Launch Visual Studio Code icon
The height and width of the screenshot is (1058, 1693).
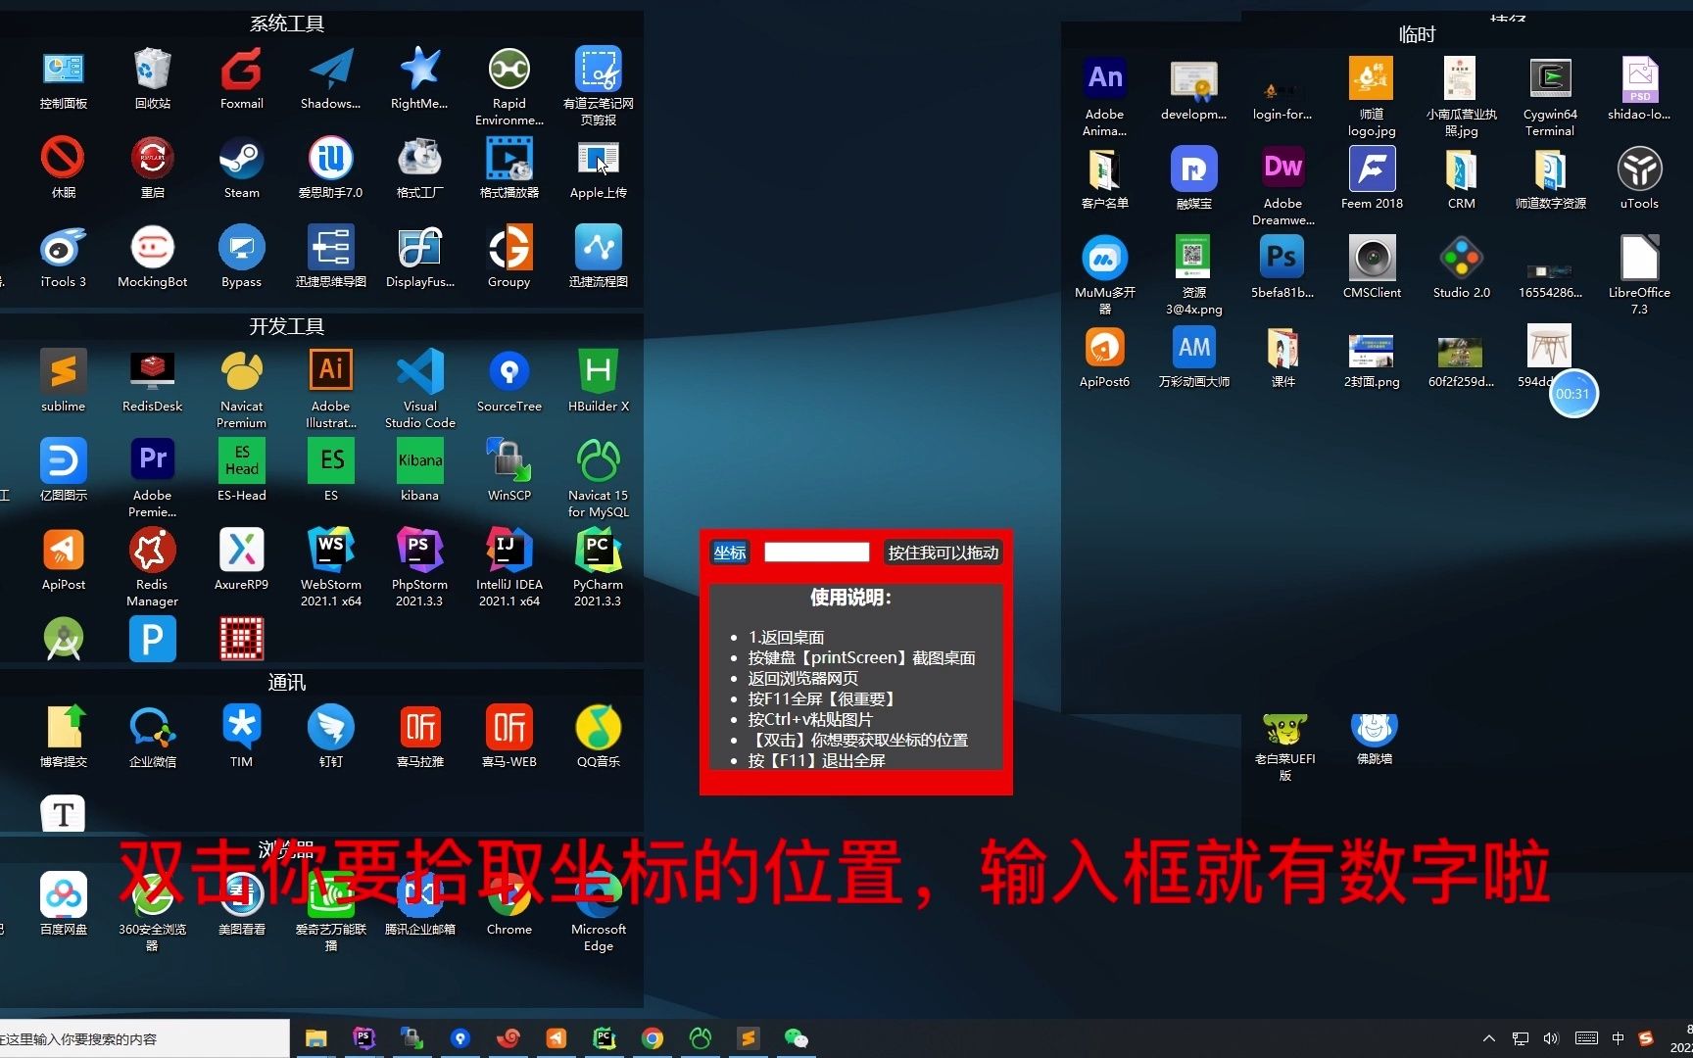pos(419,389)
